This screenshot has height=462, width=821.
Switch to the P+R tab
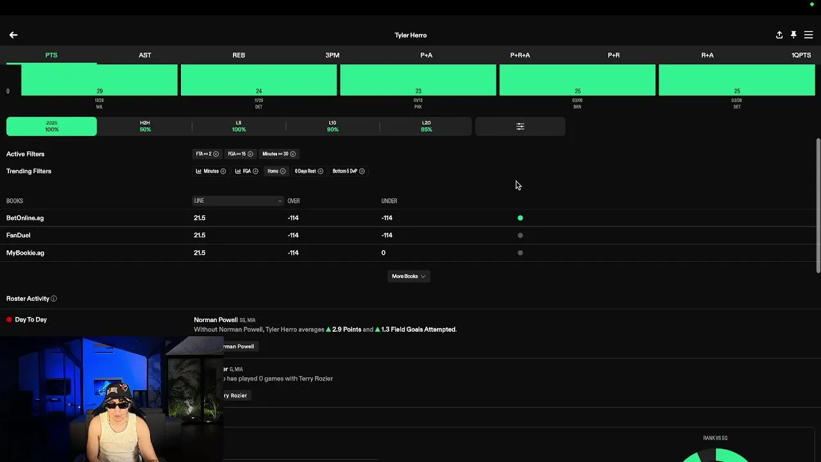[614, 55]
